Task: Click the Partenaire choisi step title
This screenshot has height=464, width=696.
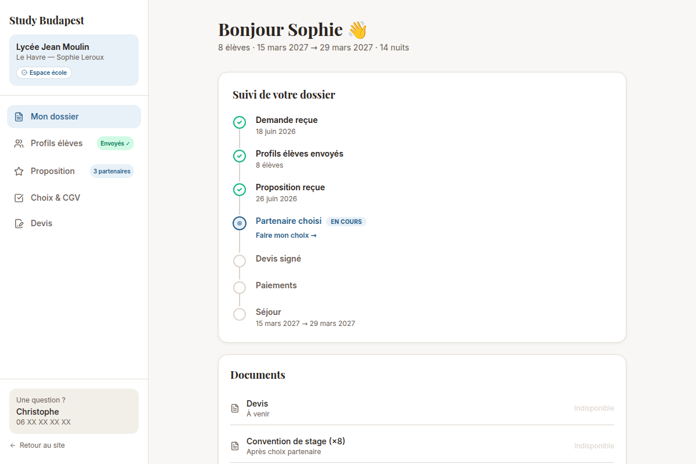Action: tap(288, 221)
